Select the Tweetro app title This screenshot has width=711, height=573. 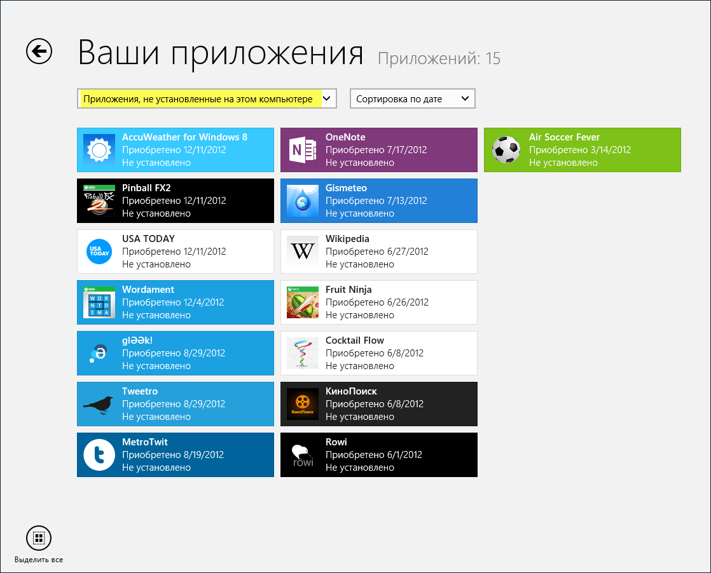click(x=140, y=391)
